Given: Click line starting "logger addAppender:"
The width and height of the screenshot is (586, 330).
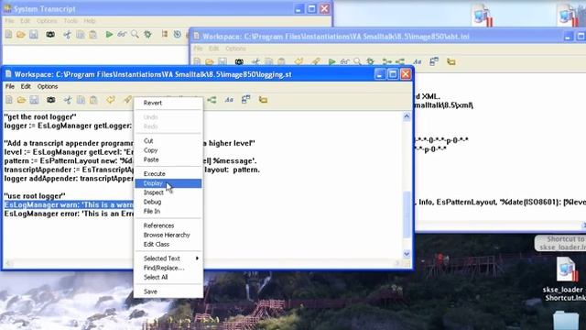Looking at the screenshot, I should tap(69, 179).
